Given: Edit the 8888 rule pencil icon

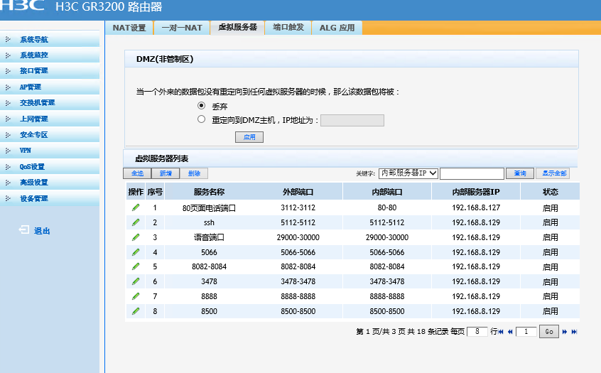Looking at the screenshot, I should [x=136, y=296].
